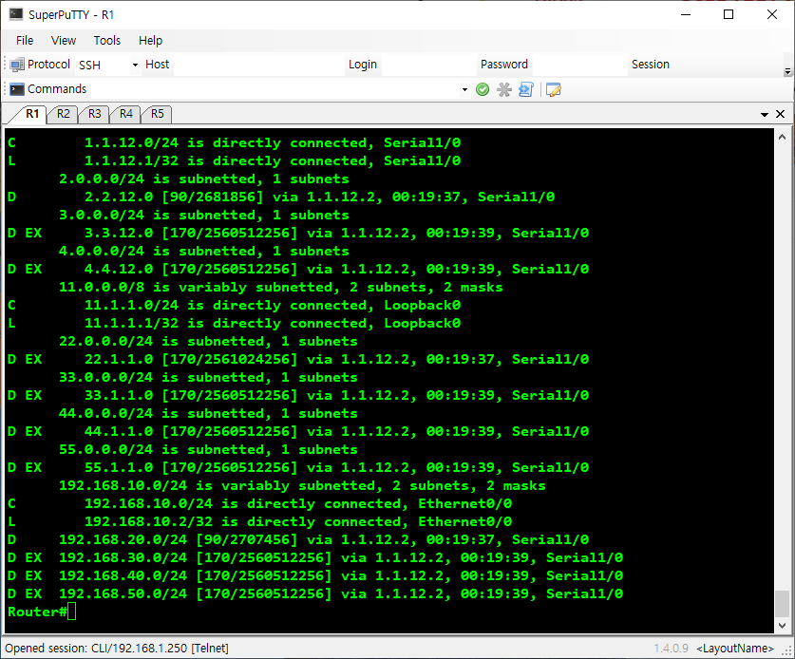Open the View menu
The width and height of the screenshot is (795, 659).
[64, 41]
